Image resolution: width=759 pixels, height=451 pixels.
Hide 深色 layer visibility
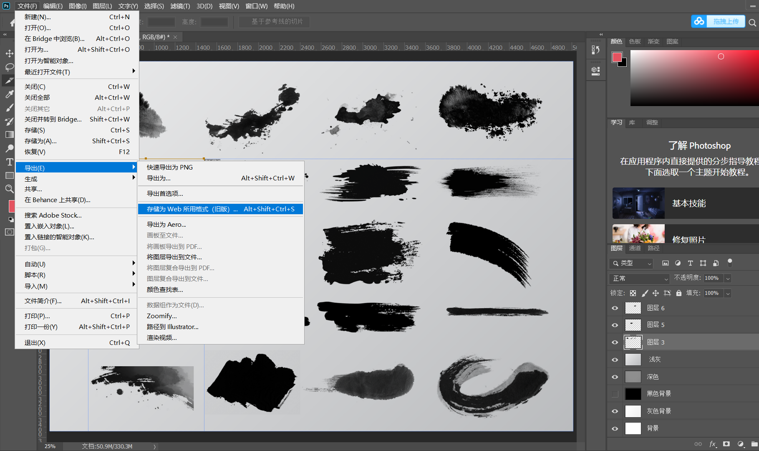pyautogui.click(x=615, y=377)
